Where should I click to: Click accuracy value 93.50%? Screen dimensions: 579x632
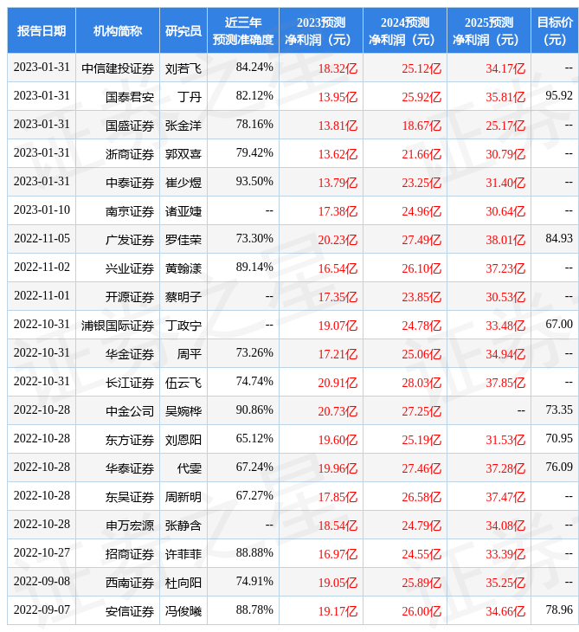pos(254,182)
